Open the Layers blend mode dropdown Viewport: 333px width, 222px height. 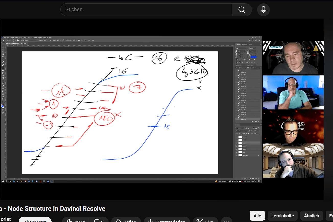click(x=242, y=131)
